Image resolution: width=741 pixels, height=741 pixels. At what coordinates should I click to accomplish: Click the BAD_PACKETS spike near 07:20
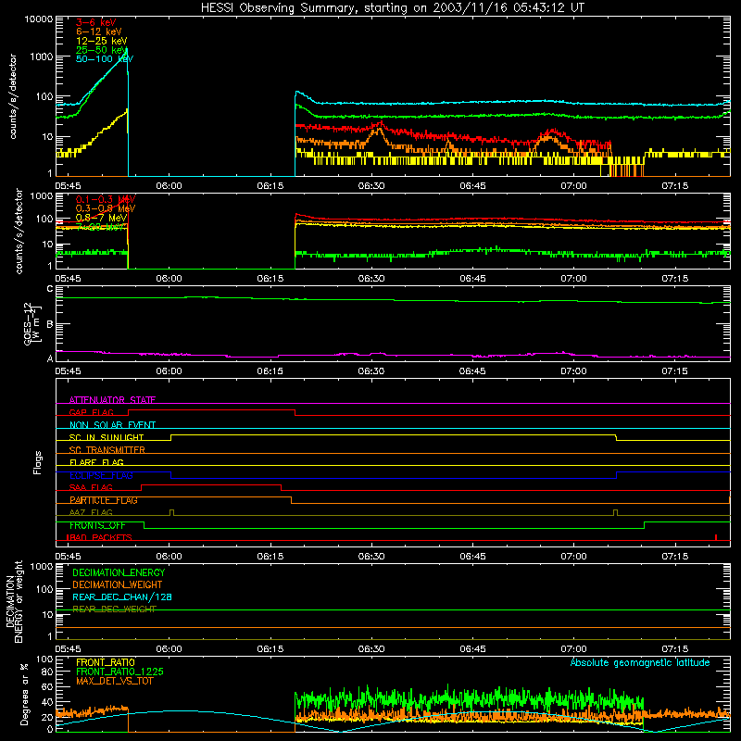[x=716, y=537]
